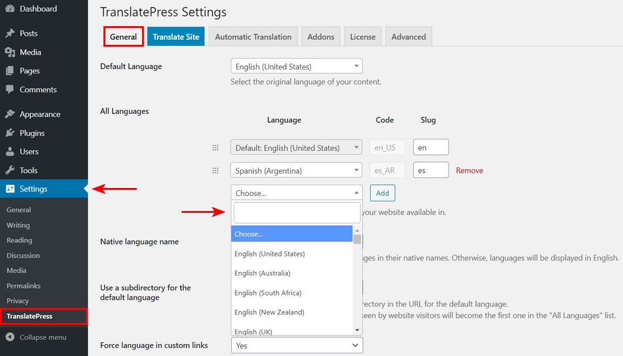The width and height of the screenshot is (623, 356).
Task: Open the License tab
Action: click(363, 37)
